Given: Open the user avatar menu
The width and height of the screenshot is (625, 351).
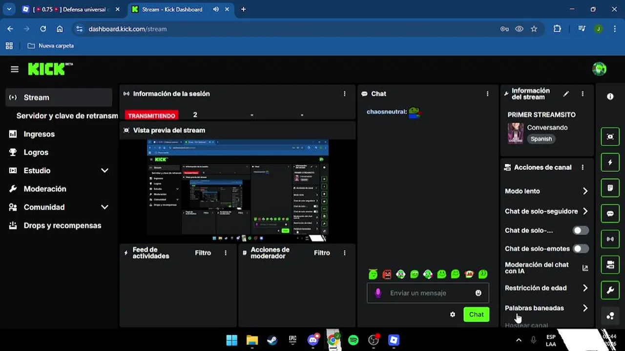Looking at the screenshot, I should 599,69.
